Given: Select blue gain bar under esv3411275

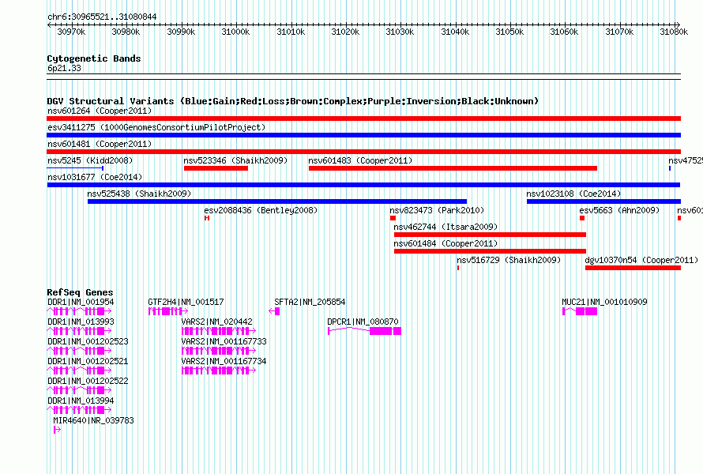Looking at the screenshot, I should [x=363, y=135].
